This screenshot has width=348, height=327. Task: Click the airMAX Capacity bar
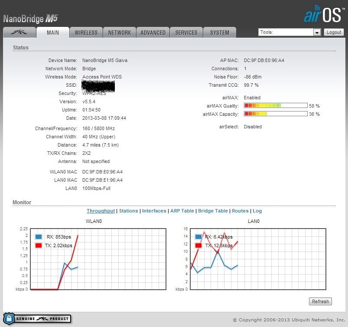pyautogui.click(x=276, y=114)
